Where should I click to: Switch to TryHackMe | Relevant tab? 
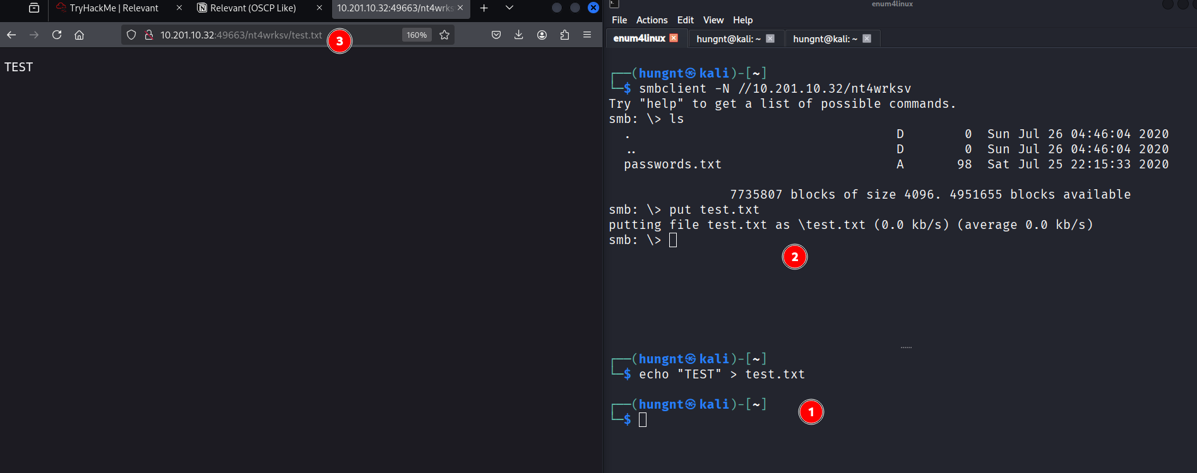(x=114, y=8)
